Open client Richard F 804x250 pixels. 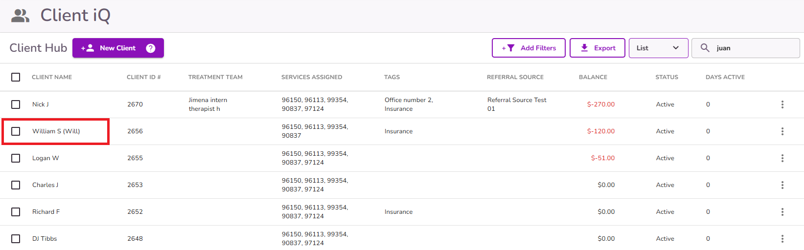point(46,212)
